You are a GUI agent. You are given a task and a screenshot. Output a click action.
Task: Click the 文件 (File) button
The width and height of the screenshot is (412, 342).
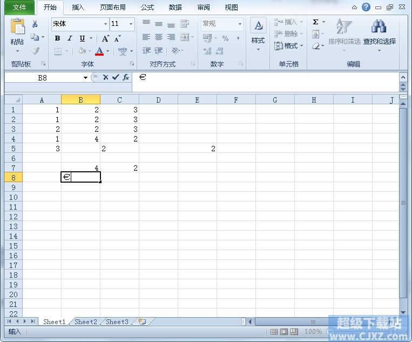point(19,8)
